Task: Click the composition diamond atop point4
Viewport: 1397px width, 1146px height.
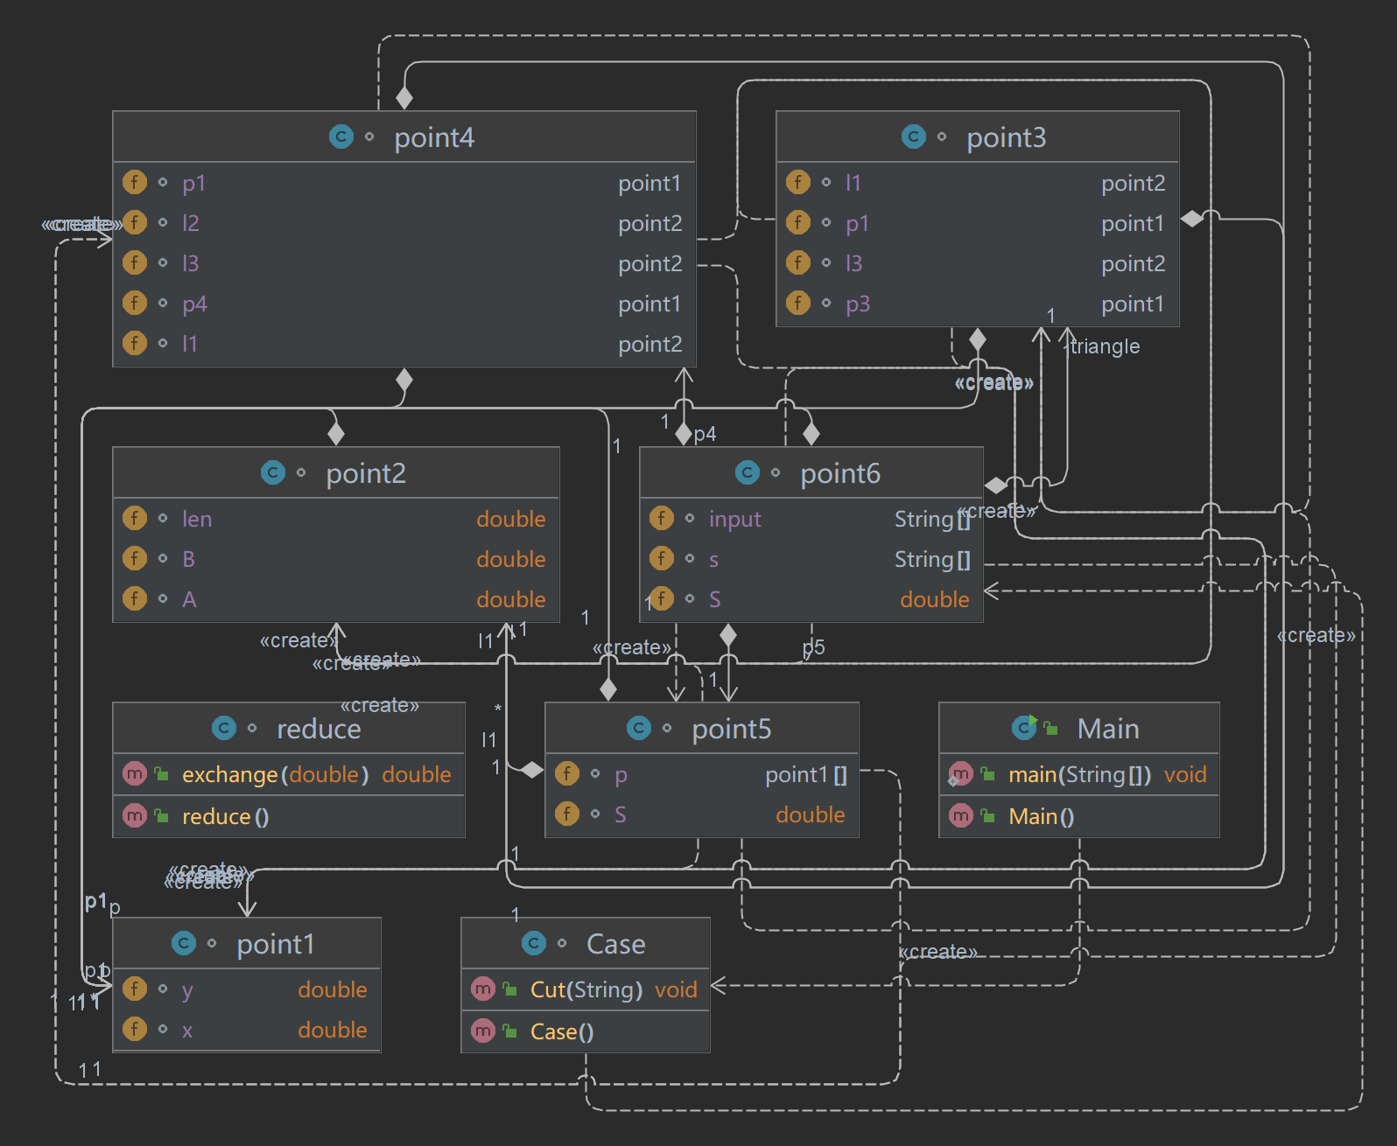Action: [404, 97]
